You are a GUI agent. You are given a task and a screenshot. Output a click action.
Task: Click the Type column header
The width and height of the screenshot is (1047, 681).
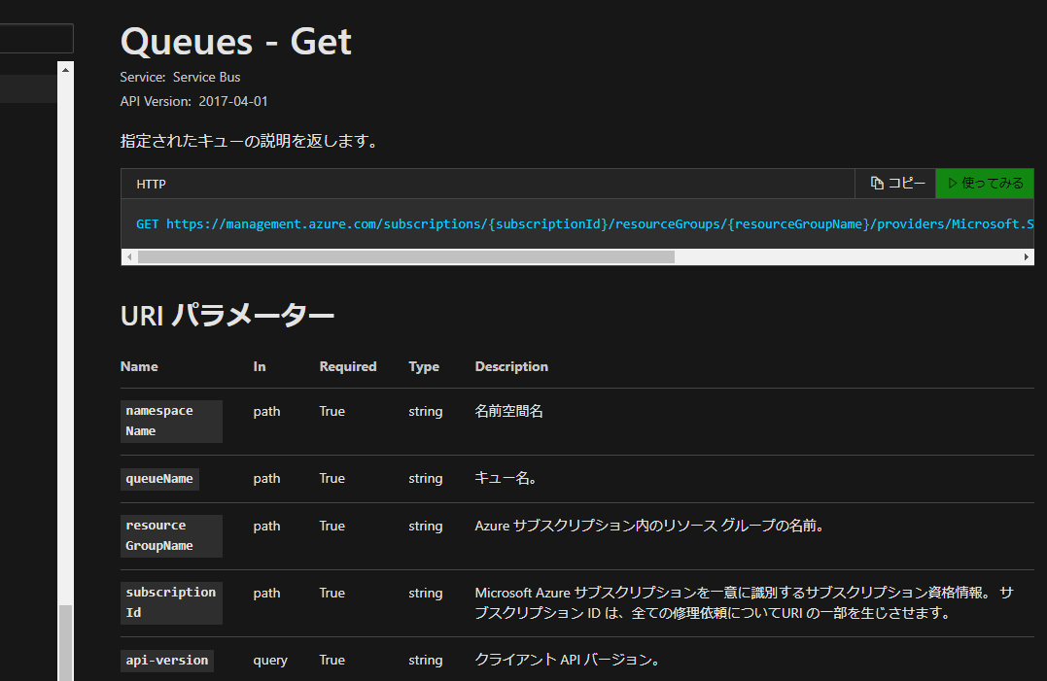(x=424, y=367)
